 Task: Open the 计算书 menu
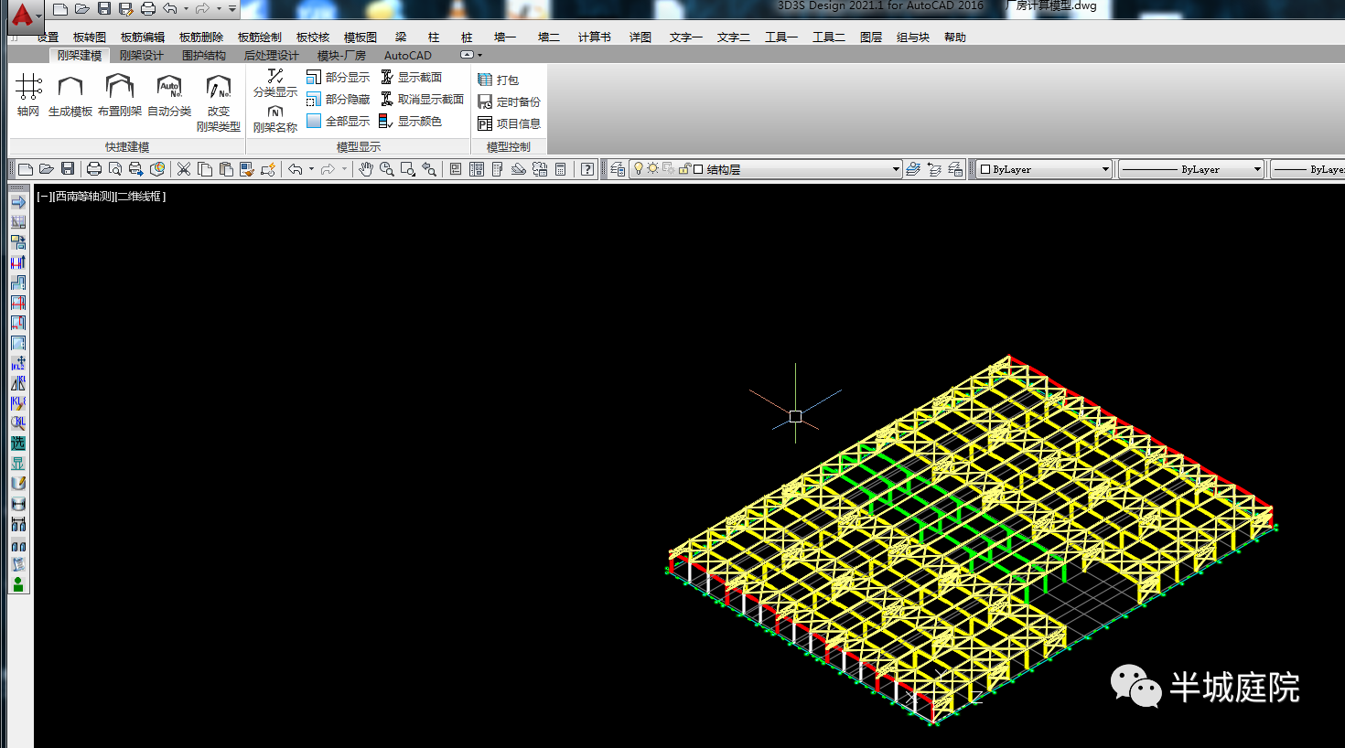(594, 37)
